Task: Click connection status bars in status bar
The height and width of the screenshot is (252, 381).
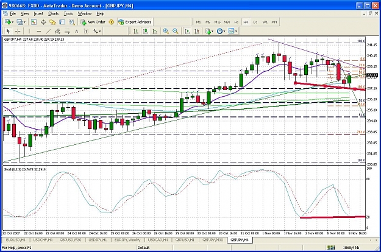Action: point(330,248)
